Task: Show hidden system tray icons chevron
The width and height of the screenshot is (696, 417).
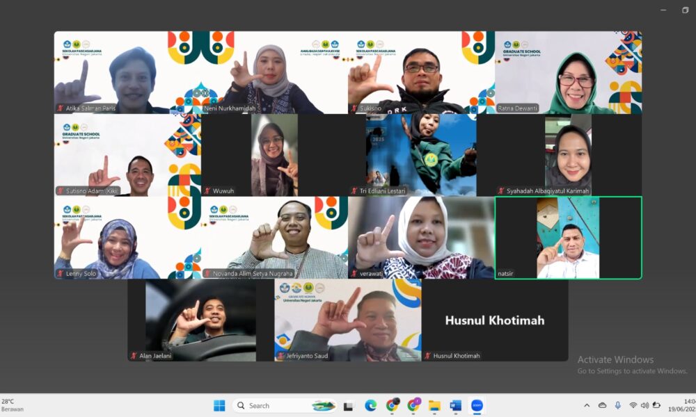Action: coord(587,405)
